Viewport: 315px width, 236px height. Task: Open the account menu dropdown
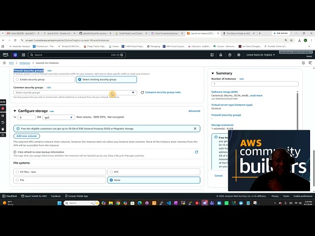[296, 52]
